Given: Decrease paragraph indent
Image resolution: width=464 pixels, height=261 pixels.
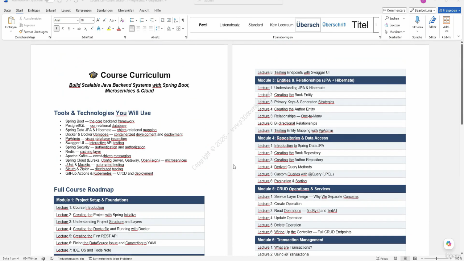Looking at the screenshot, I should [x=162, y=20].
